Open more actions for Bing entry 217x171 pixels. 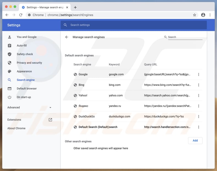tap(199, 85)
